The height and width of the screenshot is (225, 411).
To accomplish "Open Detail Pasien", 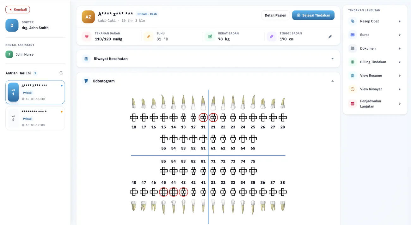I will click(275, 15).
